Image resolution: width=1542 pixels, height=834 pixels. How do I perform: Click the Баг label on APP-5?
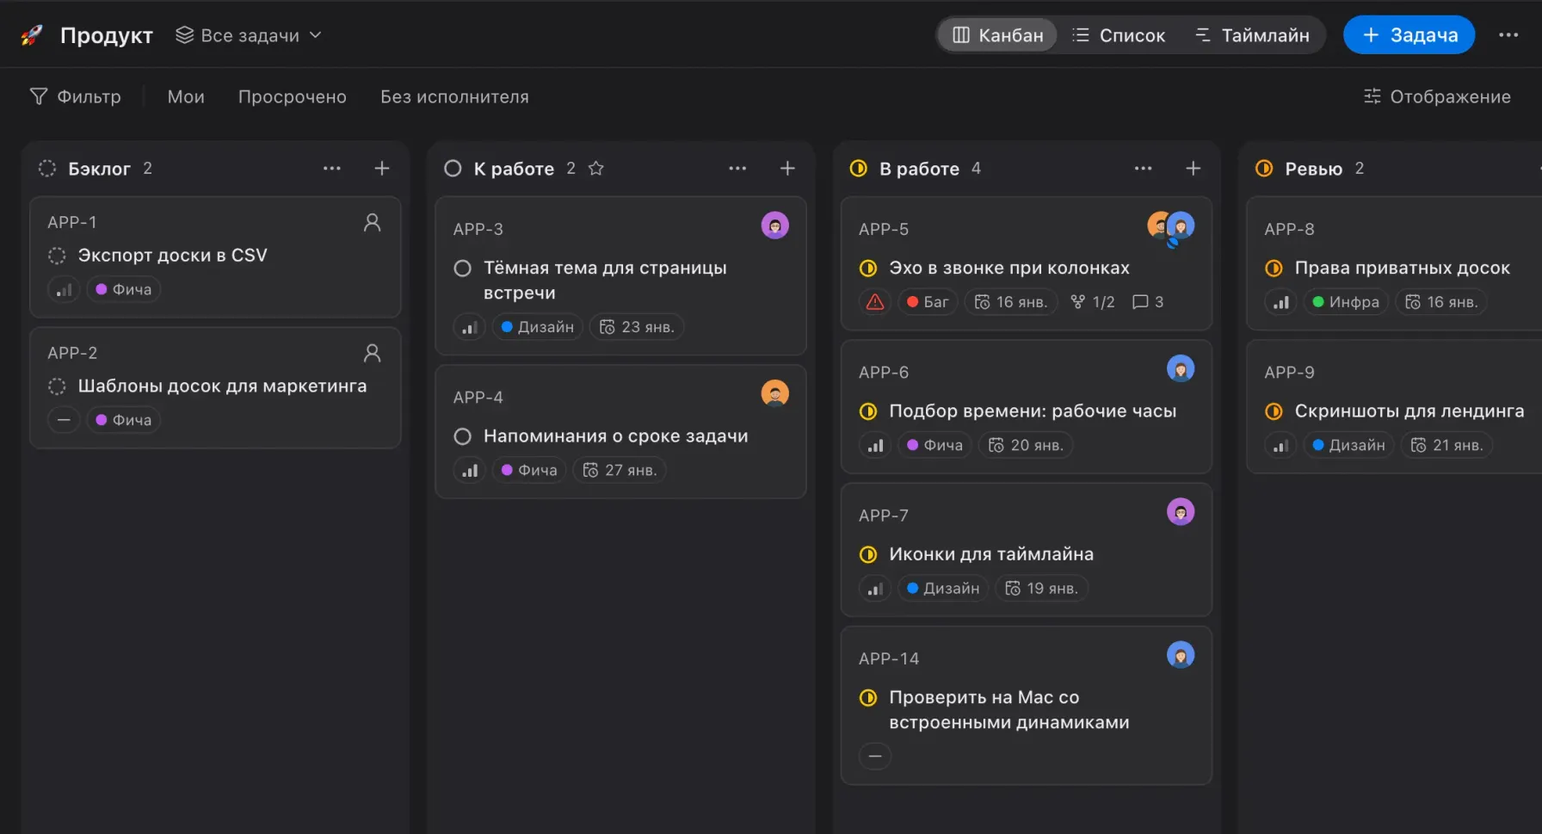pyautogui.click(x=928, y=302)
